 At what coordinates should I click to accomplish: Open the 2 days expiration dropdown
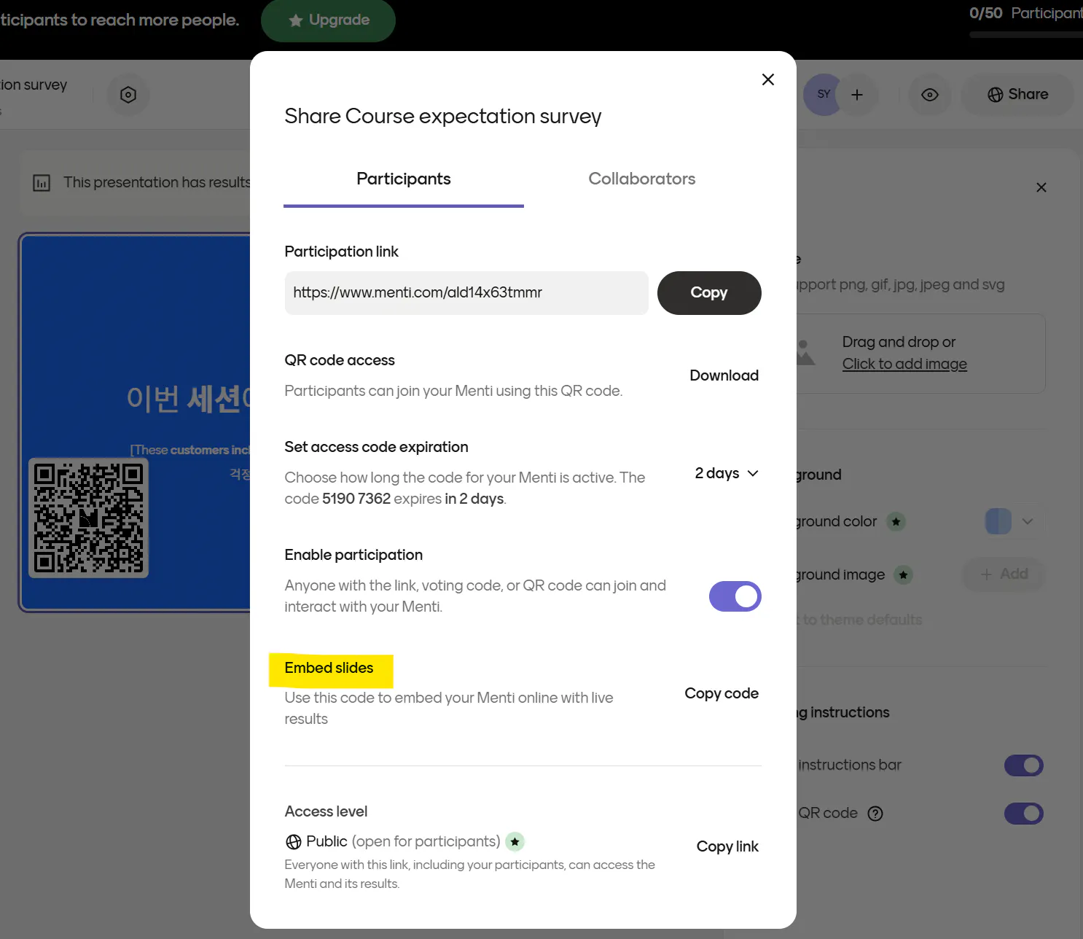click(x=726, y=473)
